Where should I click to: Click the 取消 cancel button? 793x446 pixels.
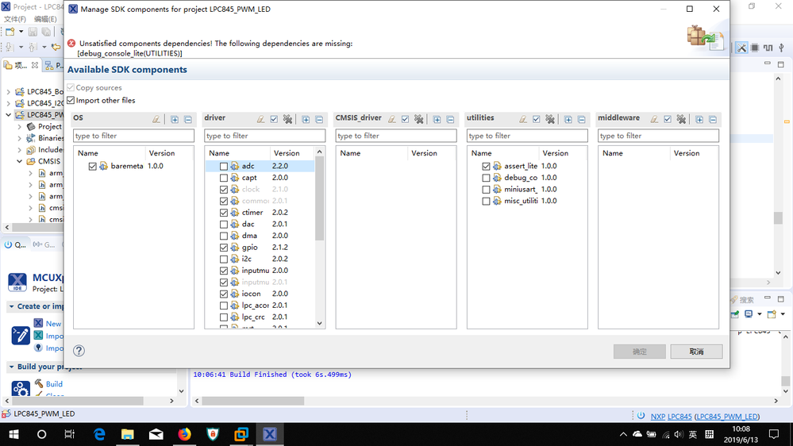[x=696, y=352]
